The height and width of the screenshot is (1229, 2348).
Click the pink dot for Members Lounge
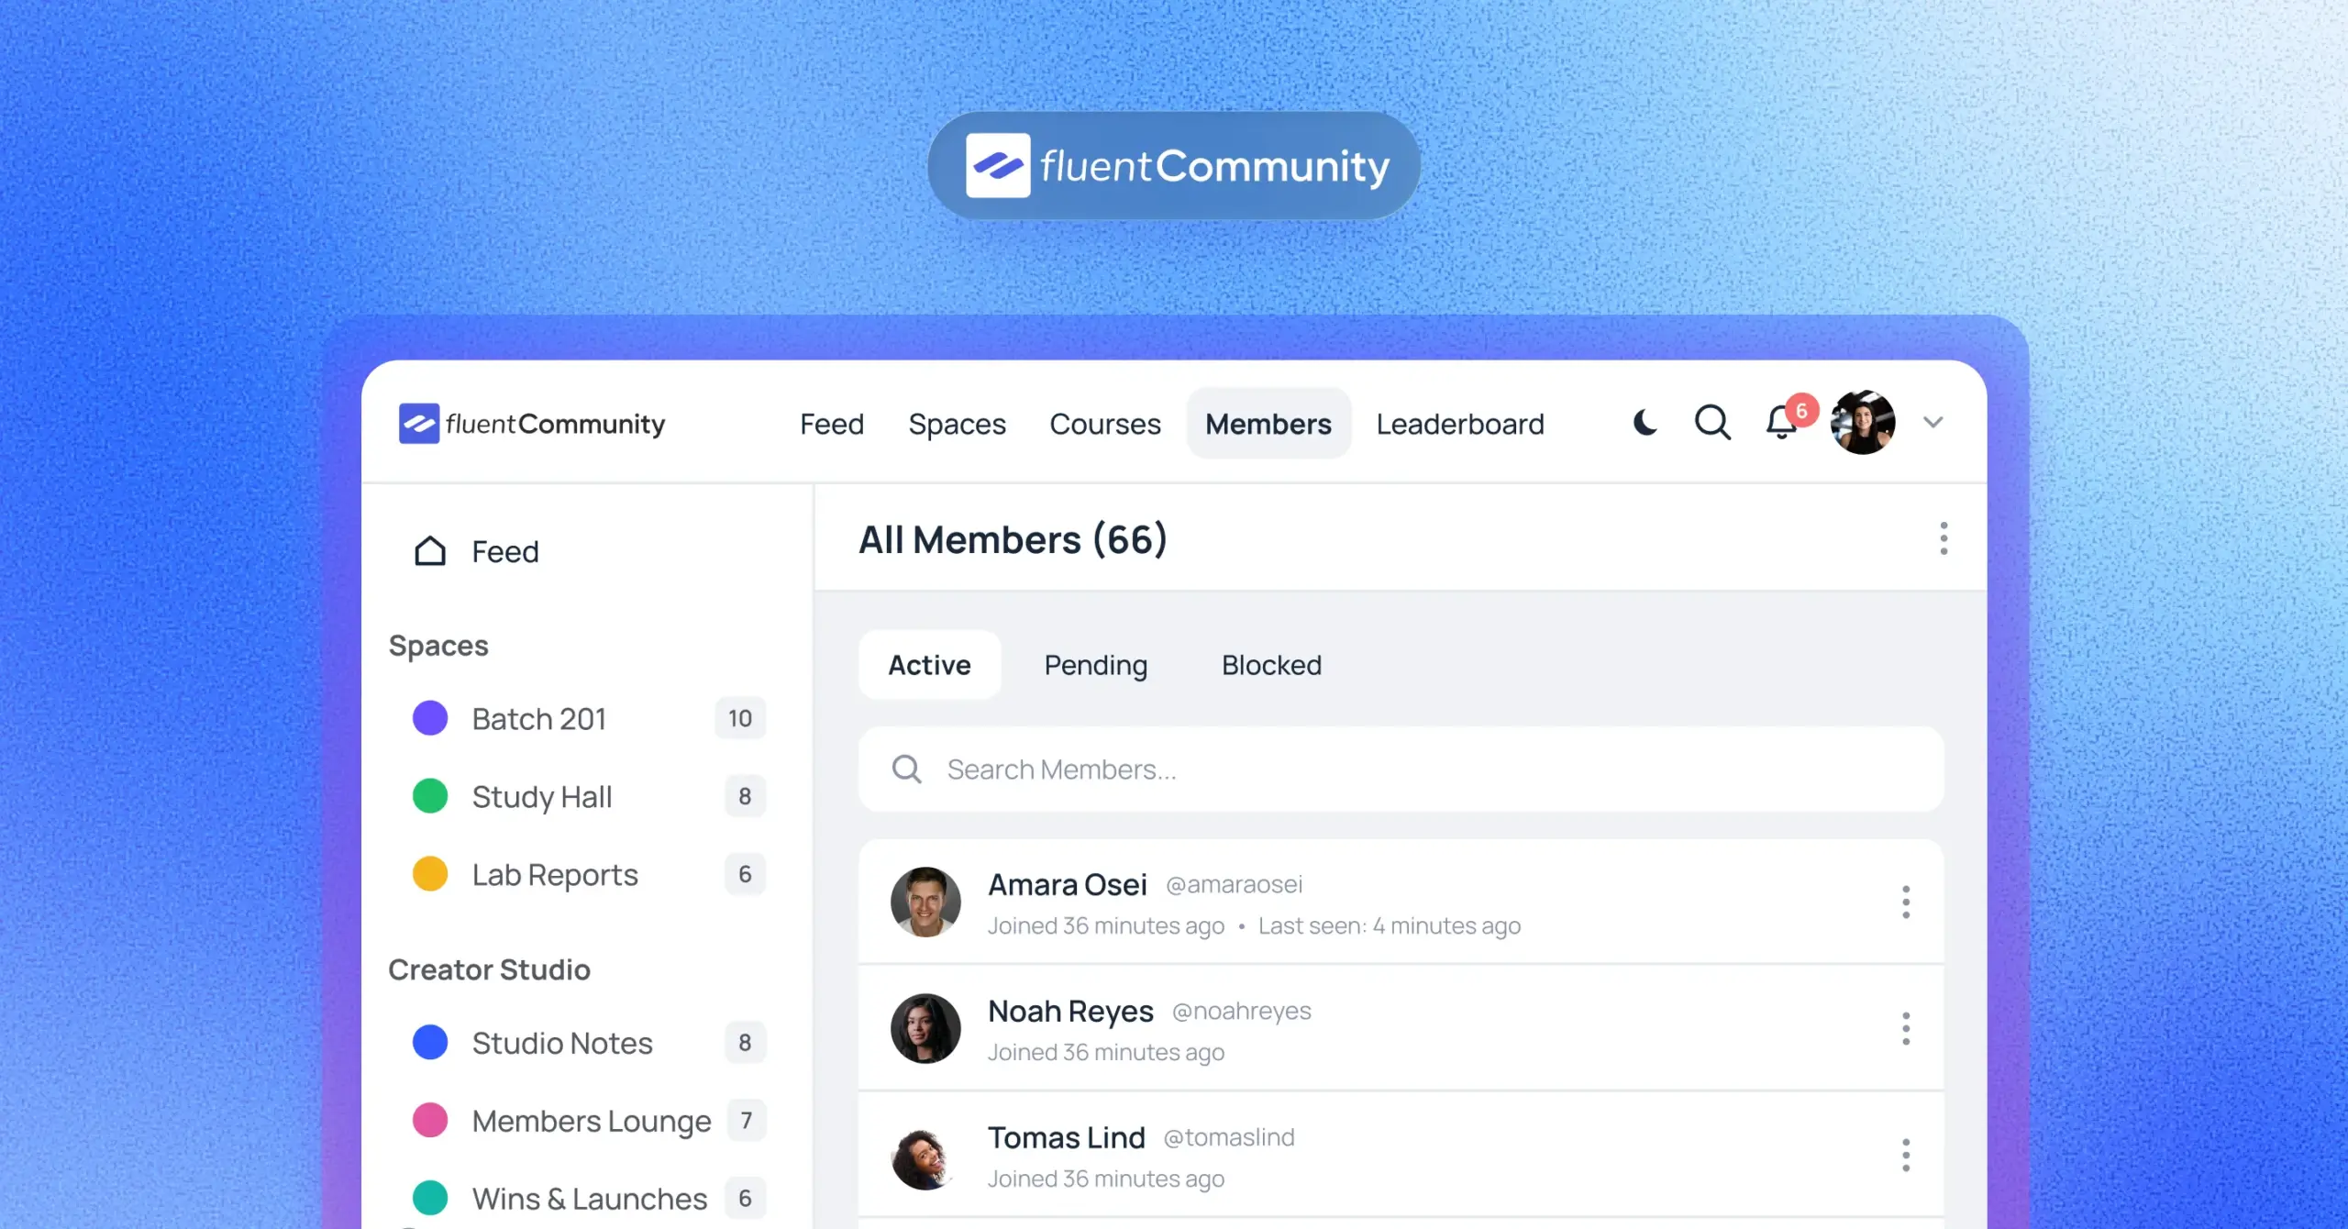(x=430, y=1120)
